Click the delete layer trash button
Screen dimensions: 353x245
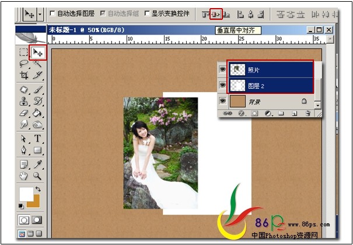click(x=308, y=114)
